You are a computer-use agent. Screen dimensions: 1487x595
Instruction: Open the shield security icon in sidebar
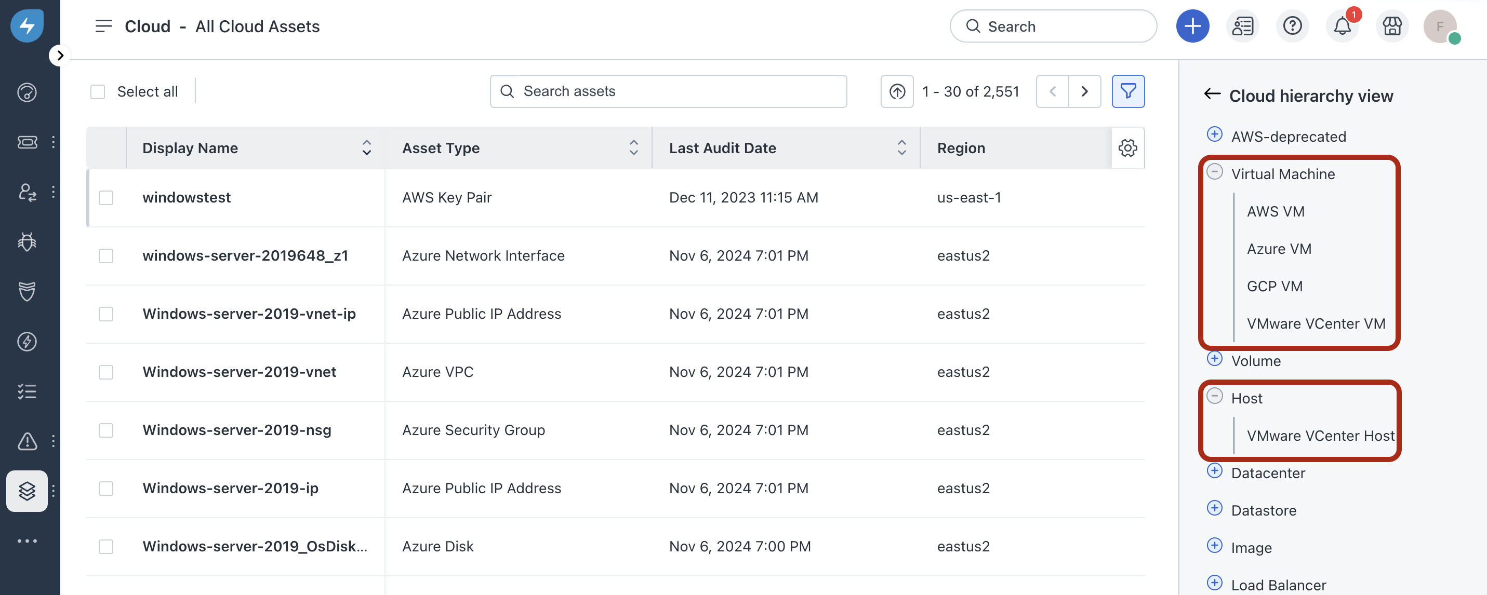(x=26, y=291)
